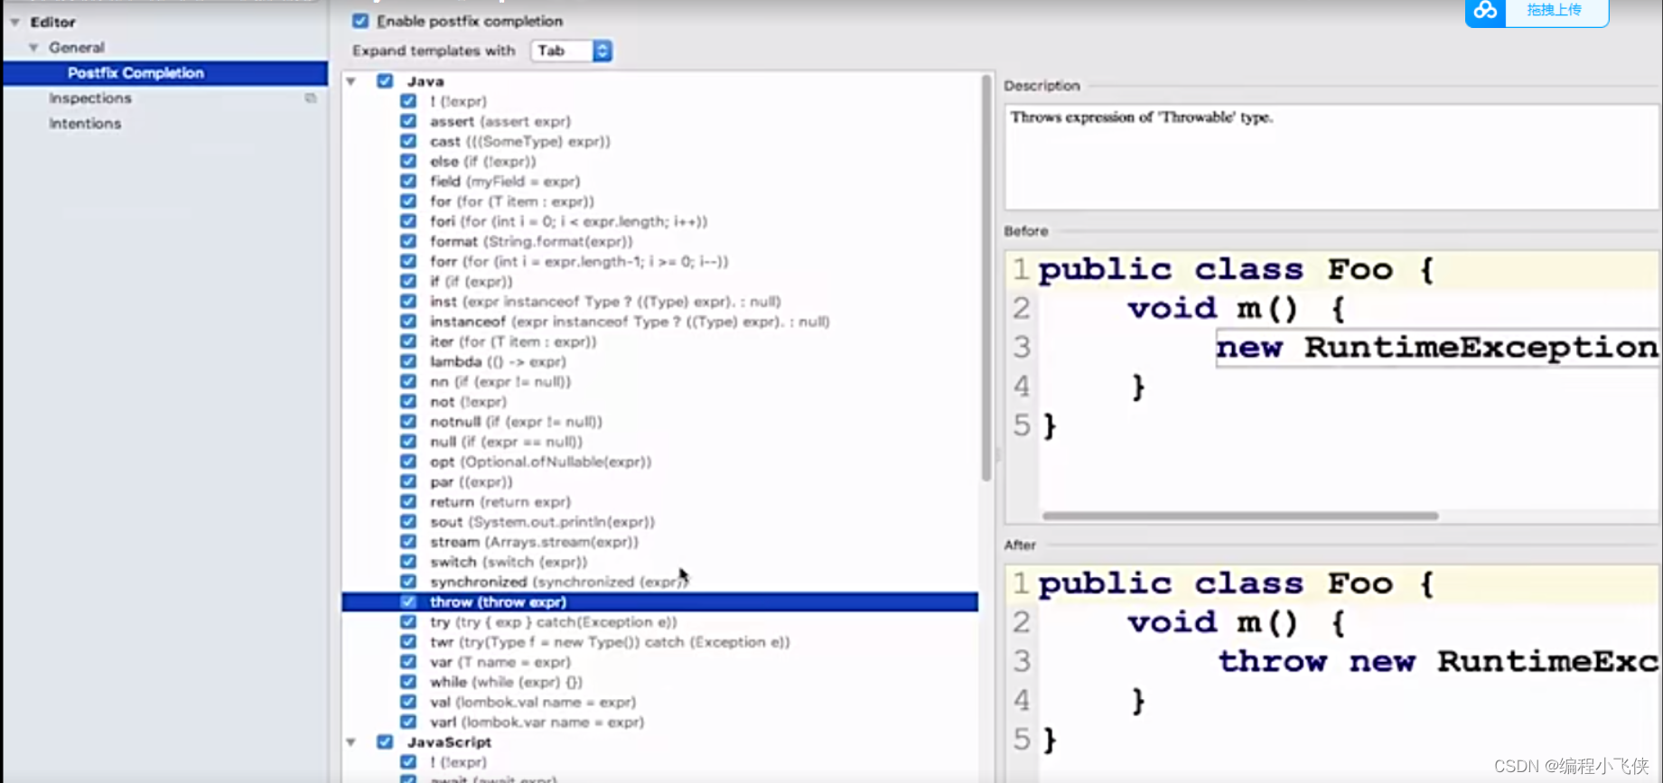
Task: Select the 'inst' instanceof template row
Action: (x=660, y=302)
